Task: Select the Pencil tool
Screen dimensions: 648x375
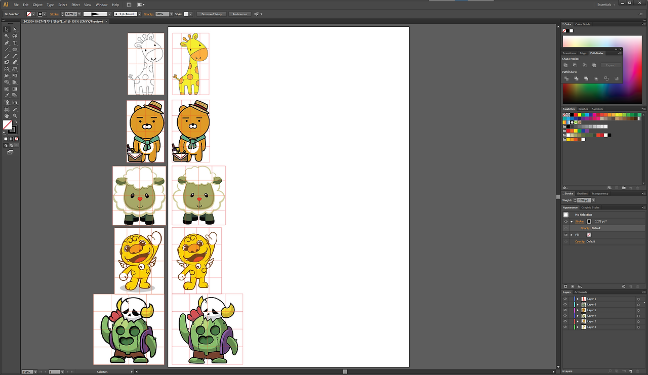Action: click(15, 56)
